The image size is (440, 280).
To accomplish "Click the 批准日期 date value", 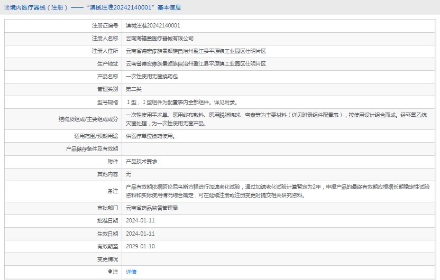I will 140,221.
